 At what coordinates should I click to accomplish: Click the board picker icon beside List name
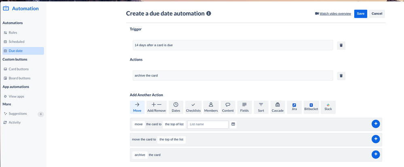[x=233, y=124]
